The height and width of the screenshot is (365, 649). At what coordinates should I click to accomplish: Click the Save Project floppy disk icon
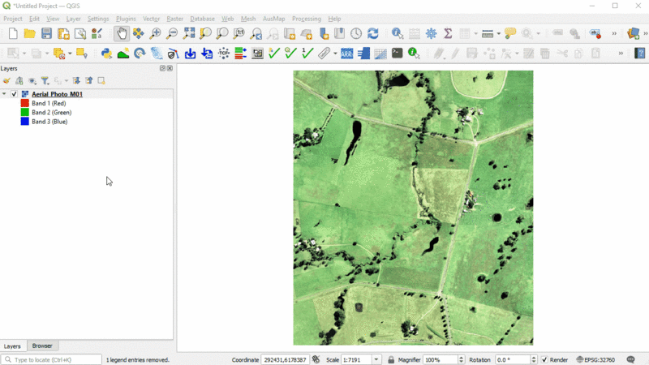pos(46,33)
